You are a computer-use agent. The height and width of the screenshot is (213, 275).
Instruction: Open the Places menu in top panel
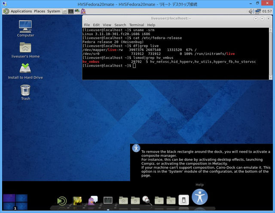40,11
